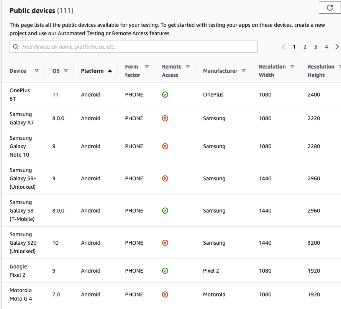Click the Resolution Height header

[x=321, y=71]
